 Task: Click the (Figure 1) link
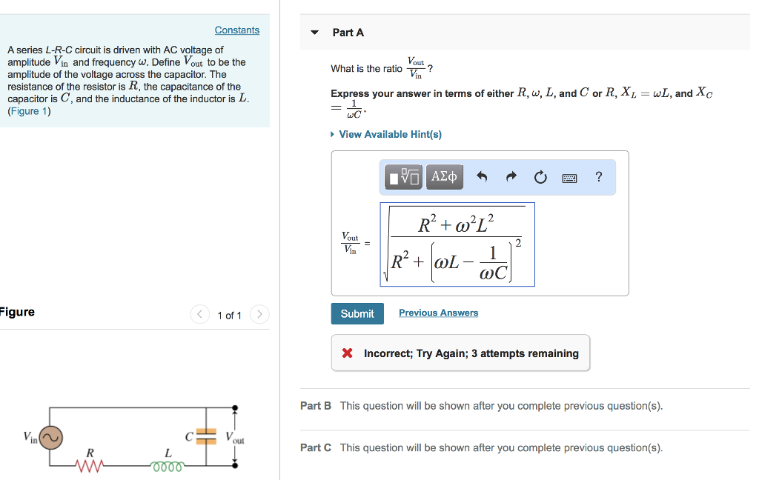click(x=29, y=111)
